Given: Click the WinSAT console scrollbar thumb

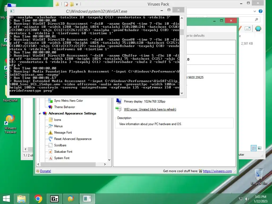Looking at the screenshot, I should click(182, 32).
